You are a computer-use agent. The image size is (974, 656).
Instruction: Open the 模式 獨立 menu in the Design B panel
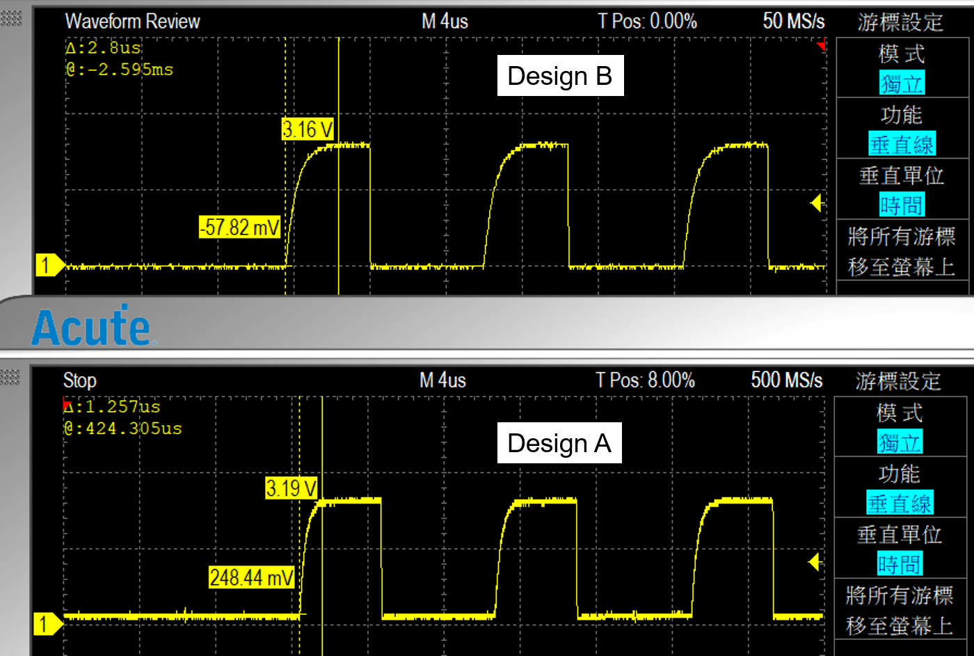point(902,68)
